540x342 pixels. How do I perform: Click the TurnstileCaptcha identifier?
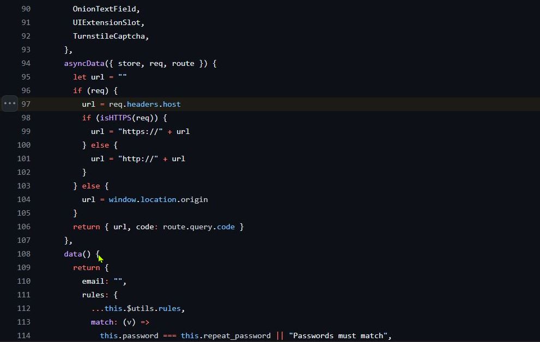pyautogui.click(x=109, y=36)
